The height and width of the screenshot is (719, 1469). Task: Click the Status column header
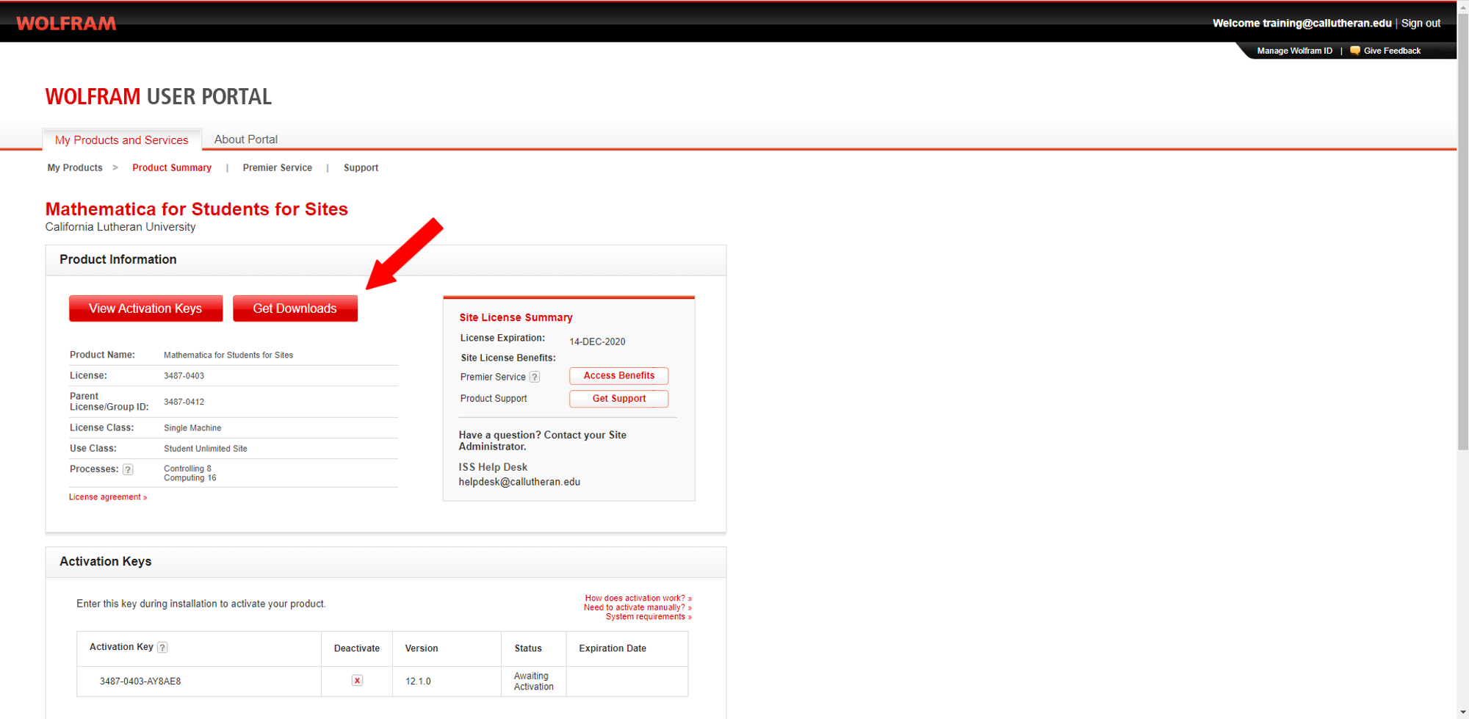pyautogui.click(x=528, y=648)
